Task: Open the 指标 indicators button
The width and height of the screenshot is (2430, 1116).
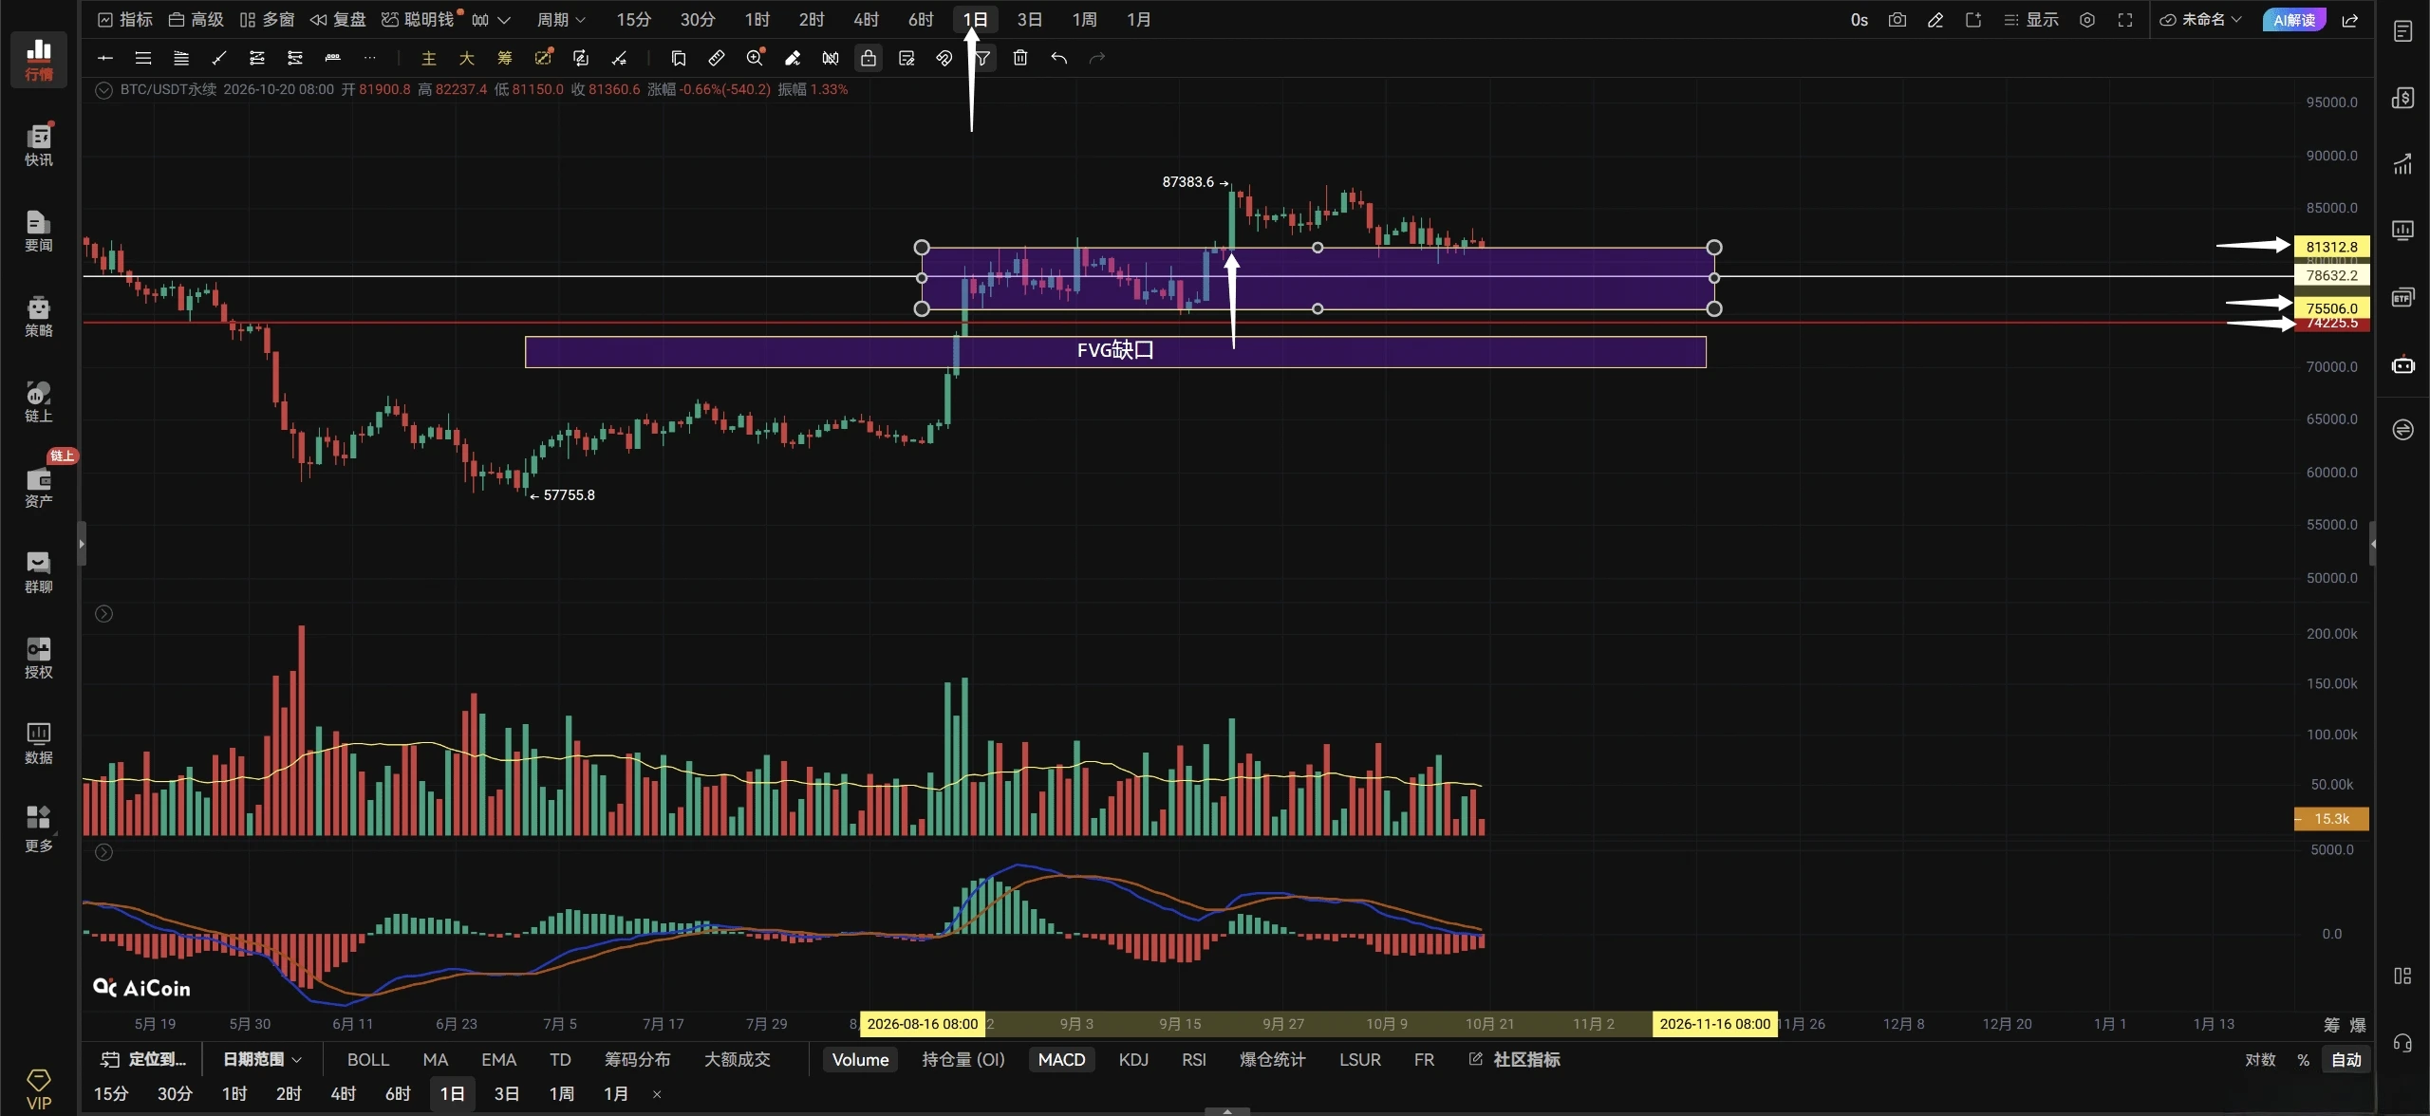Action: click(125, 19)
